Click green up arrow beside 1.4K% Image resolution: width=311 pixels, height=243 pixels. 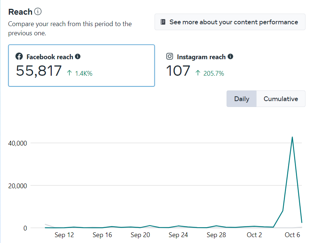69,73
